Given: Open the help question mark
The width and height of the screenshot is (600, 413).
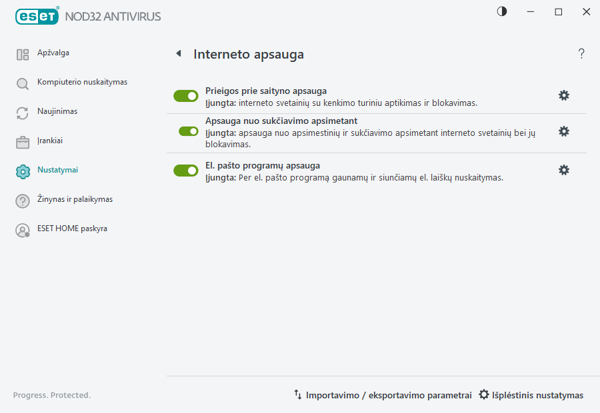Looking at the screenshot, I should (581, 53).
